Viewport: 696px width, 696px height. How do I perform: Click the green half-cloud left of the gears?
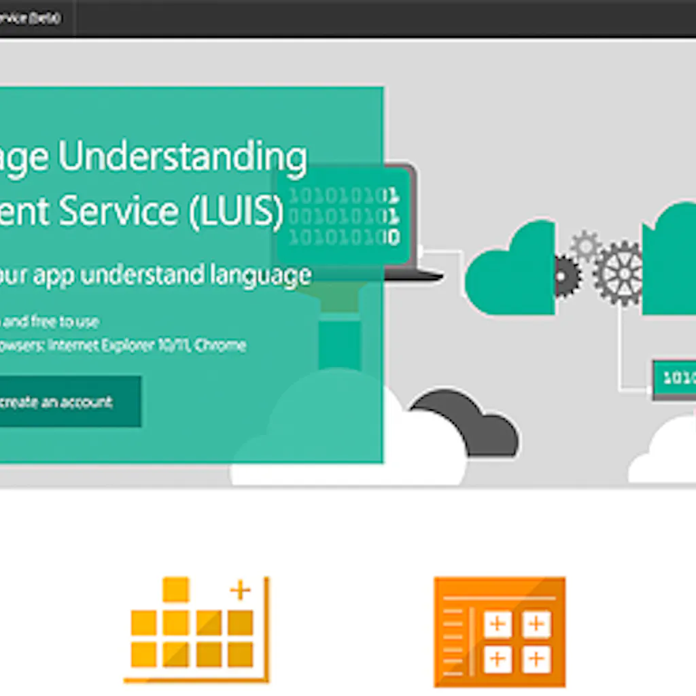pyautogui.click(x=513, y=272)
